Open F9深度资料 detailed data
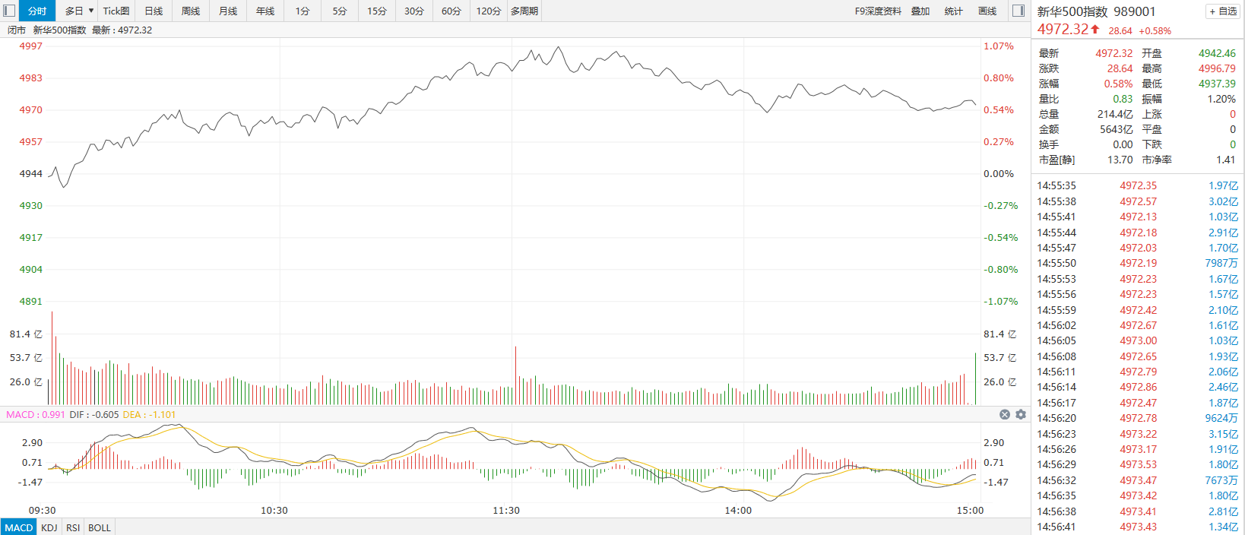This screenshot has width=1245, height=535. click(878, 11)
